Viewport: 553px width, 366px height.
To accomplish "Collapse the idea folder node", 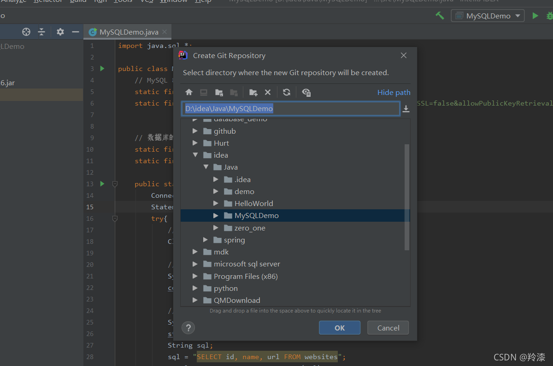I will (x=195, y=155).
